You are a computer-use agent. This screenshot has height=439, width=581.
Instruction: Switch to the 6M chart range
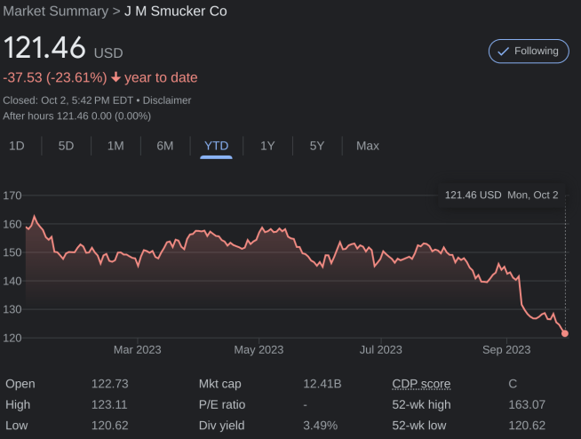(165, 146)
